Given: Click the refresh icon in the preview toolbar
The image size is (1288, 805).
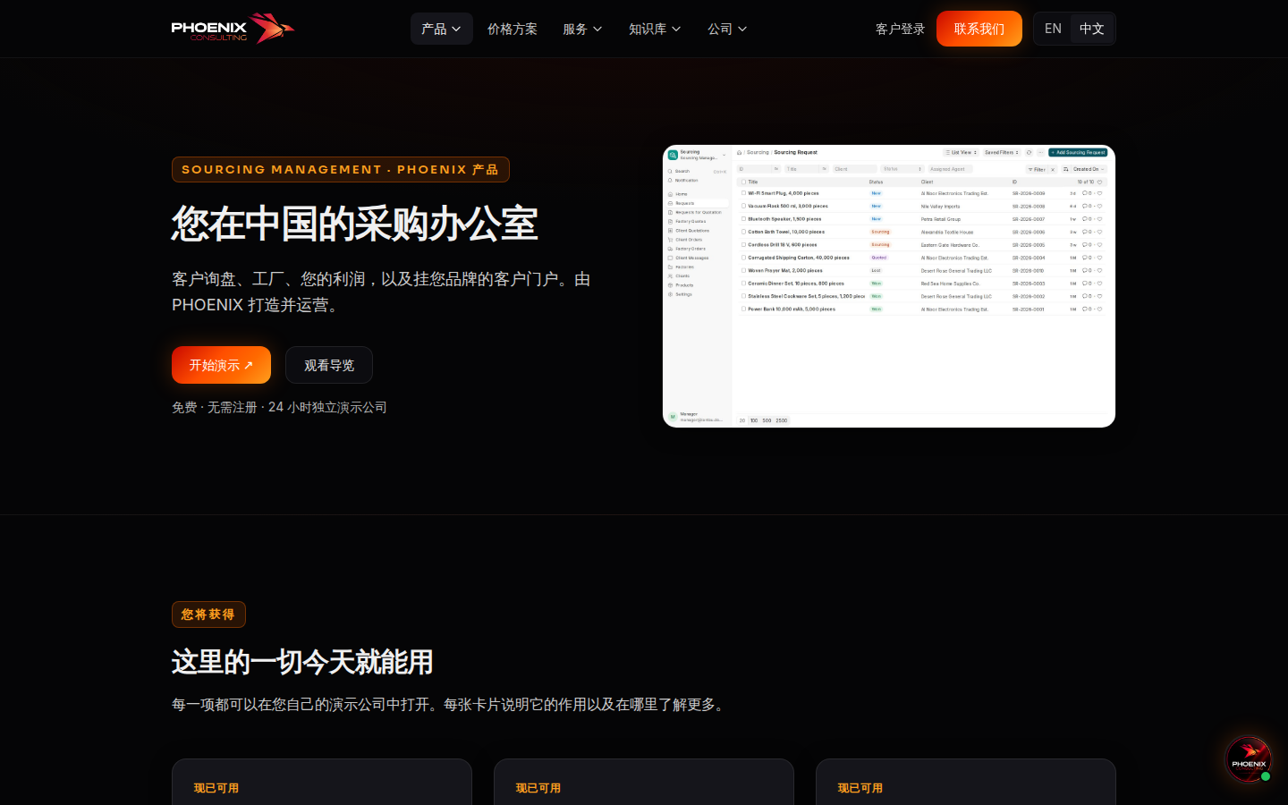Looking at the screenshot, I should click(1029, 153).
